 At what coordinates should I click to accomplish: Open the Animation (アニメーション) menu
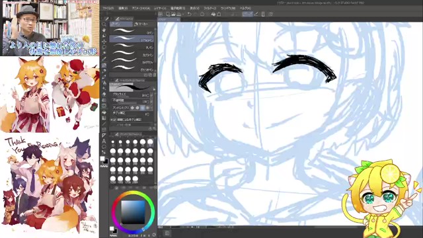141,9
